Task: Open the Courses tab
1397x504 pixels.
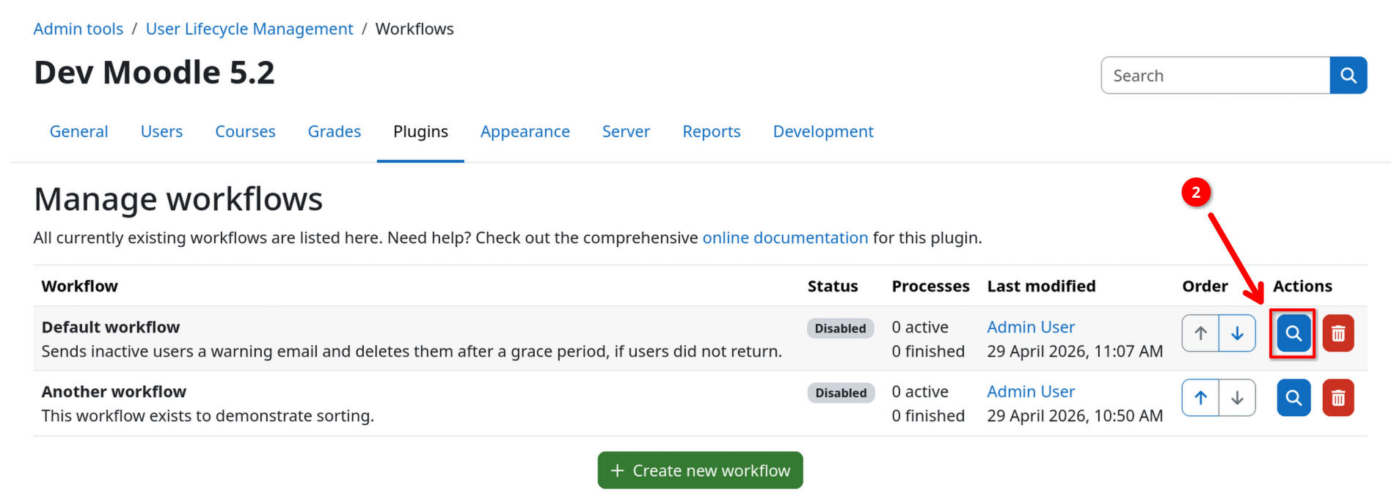Action: [x=245, y=132]
